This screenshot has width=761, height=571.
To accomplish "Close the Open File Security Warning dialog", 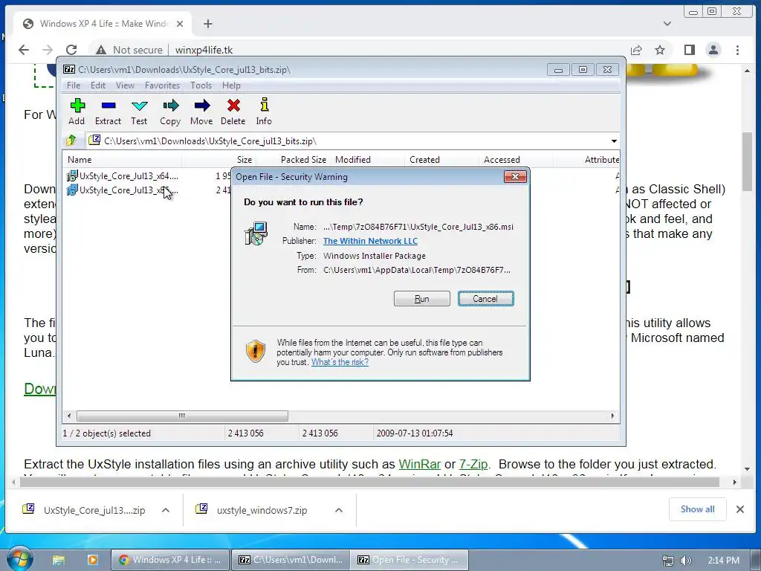I will click(x=515, y=177).
